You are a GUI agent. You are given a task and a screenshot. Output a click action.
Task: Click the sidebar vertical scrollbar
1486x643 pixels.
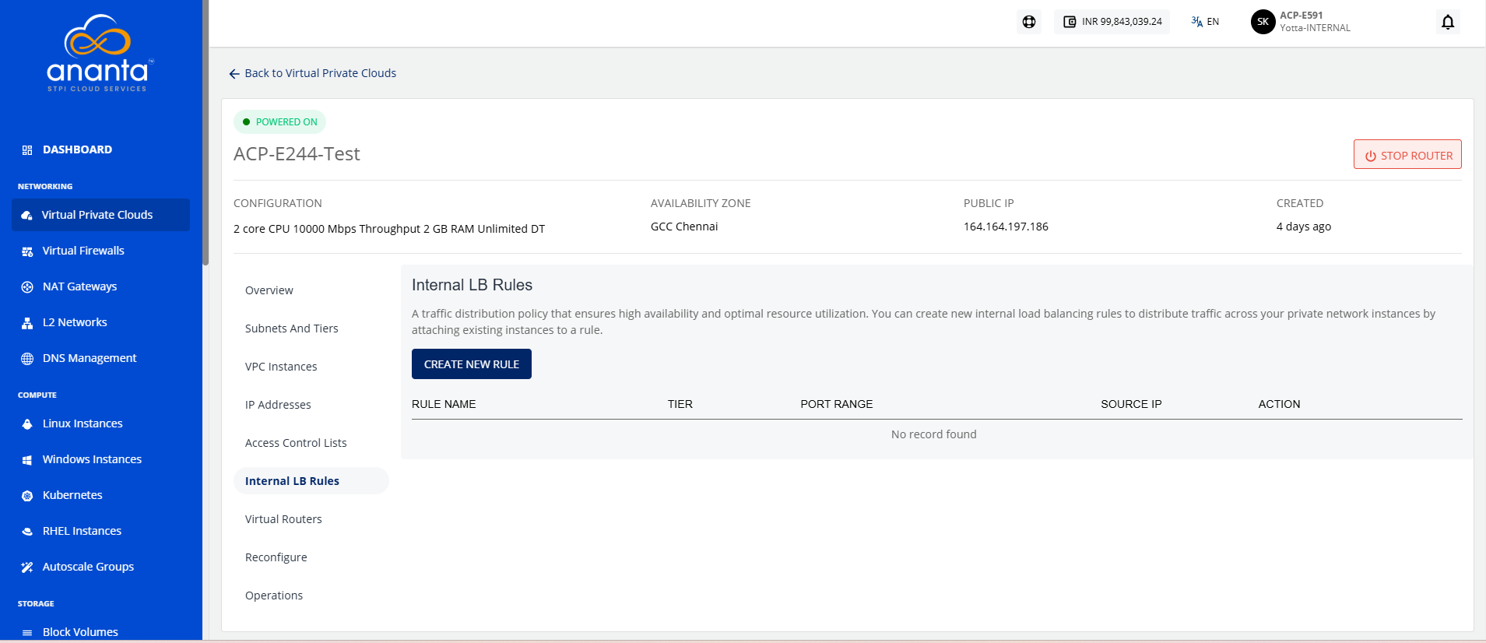(x=206, y=132)
